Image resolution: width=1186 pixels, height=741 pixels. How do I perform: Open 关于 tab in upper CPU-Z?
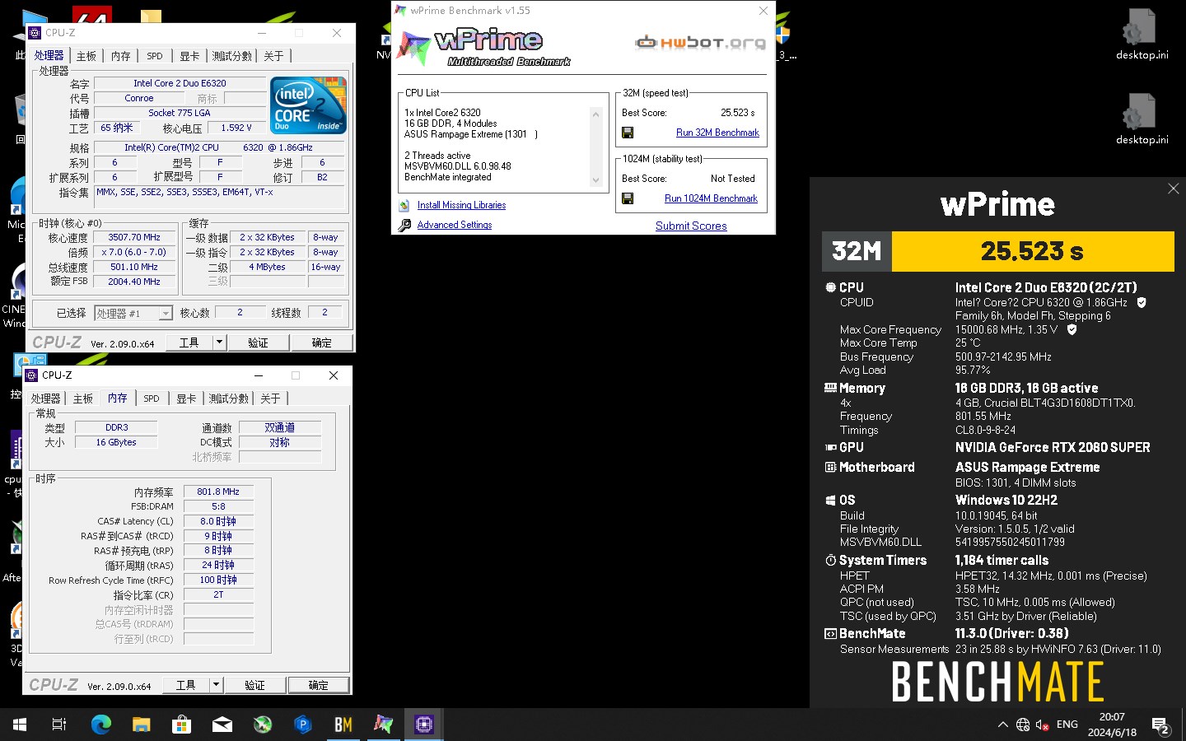coord(273,56)
